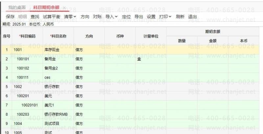Click the 金额 cell for 100203 row

click(x=213, y=114)
